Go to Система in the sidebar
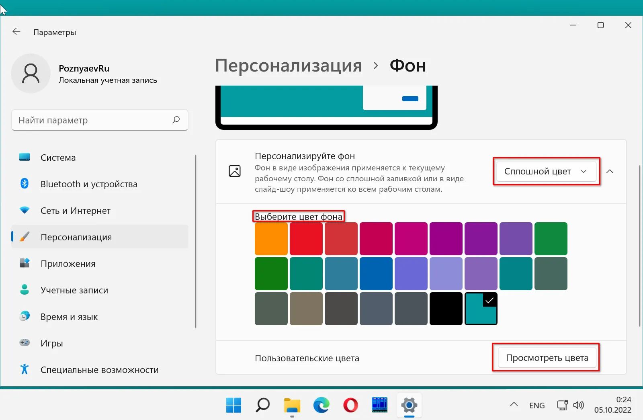The height and width of the screenshot is (420, 643). point(58,158)
